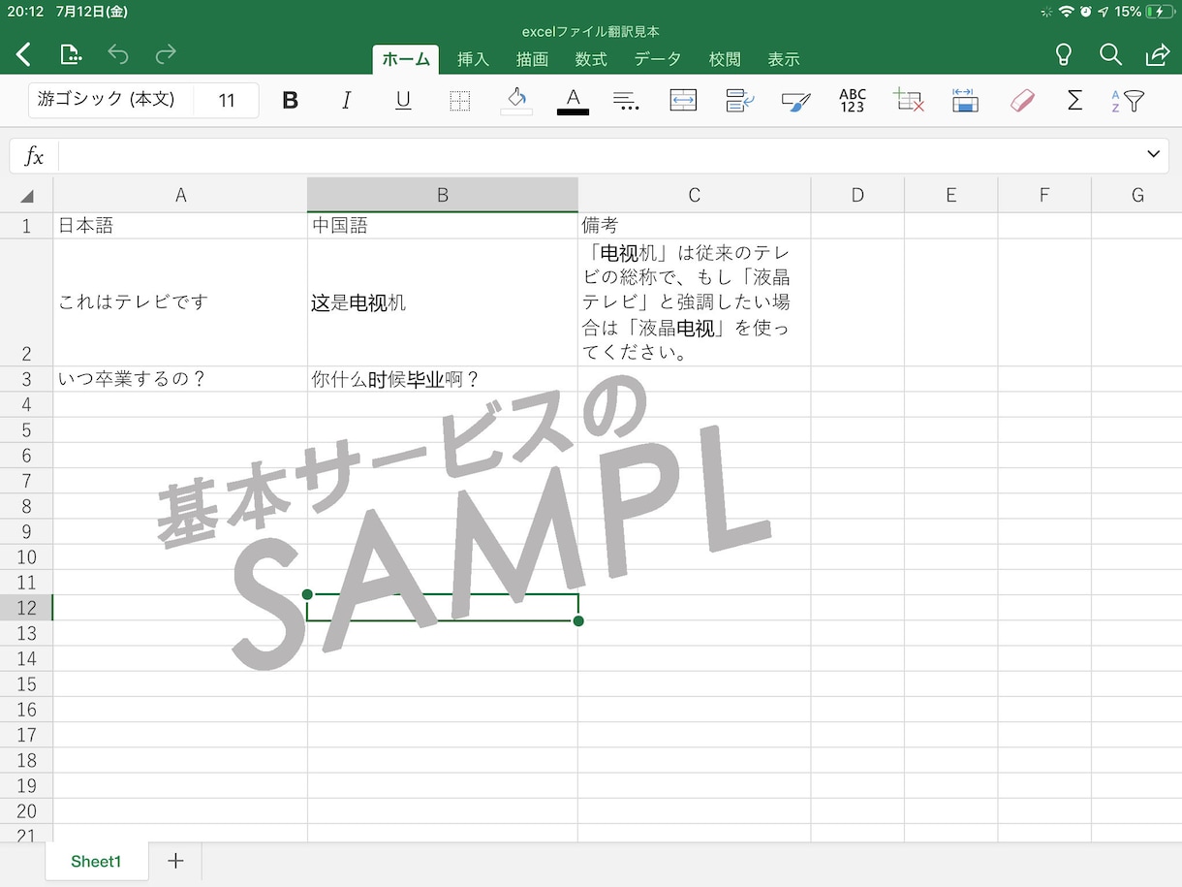This screenshot has width=1182, height=887.
Task: Clear cells with the eraser icon
Action: point(1022,101)
